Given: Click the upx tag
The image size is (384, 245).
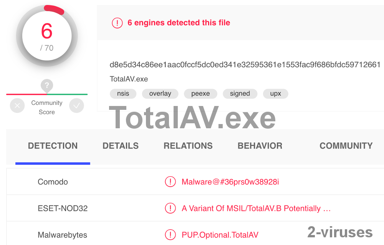Looking at the screenshot, I should tap(275, 94).
